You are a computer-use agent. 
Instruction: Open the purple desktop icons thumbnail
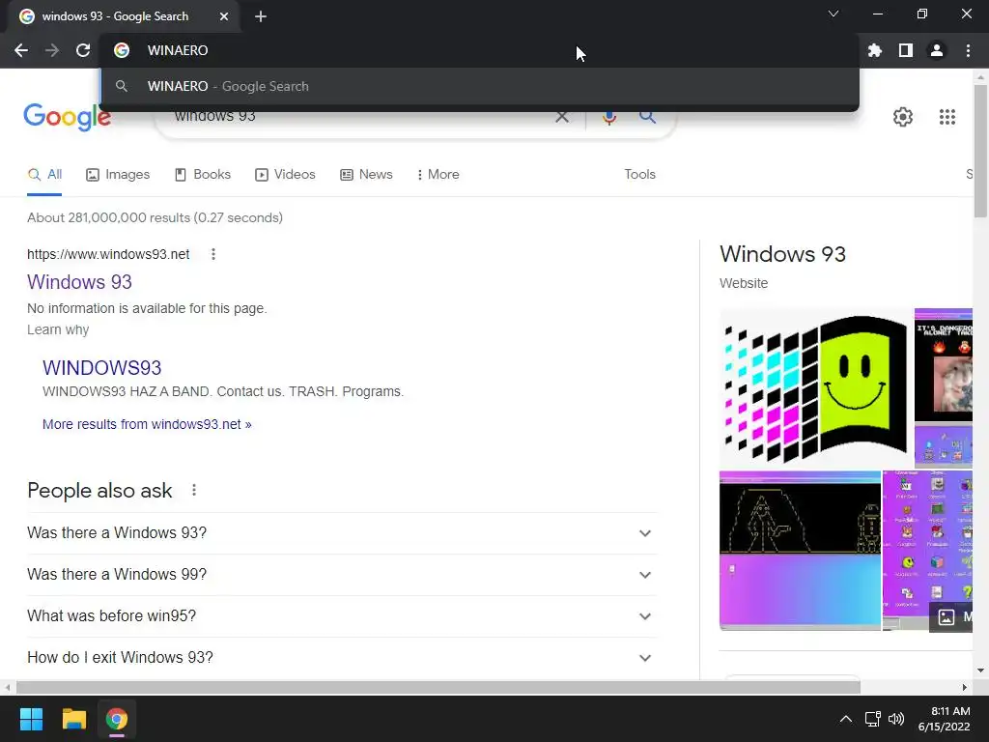927,550
